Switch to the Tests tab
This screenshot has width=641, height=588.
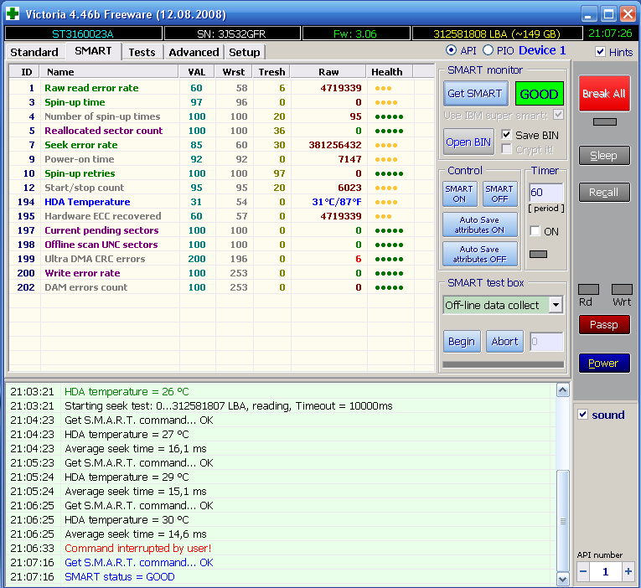tap(142, 52)
